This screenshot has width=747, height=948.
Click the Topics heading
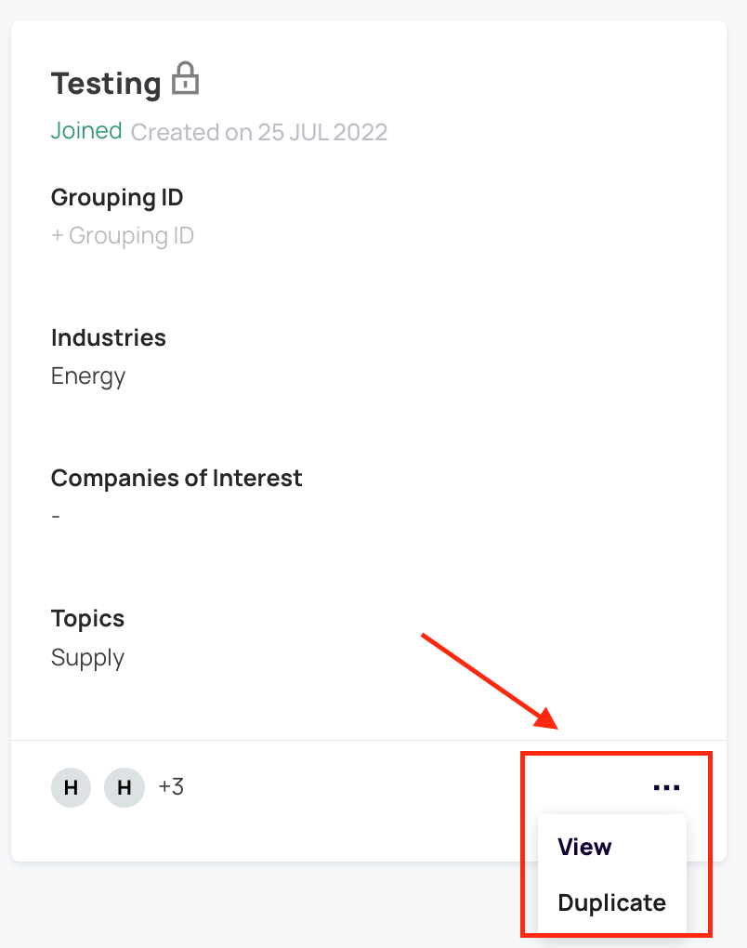(87, 619)
